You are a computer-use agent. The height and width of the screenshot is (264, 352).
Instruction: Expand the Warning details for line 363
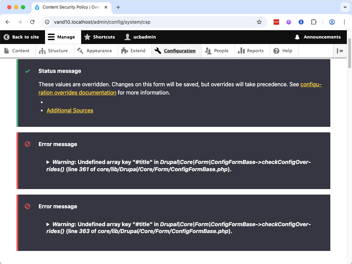[x=48, y=224]
